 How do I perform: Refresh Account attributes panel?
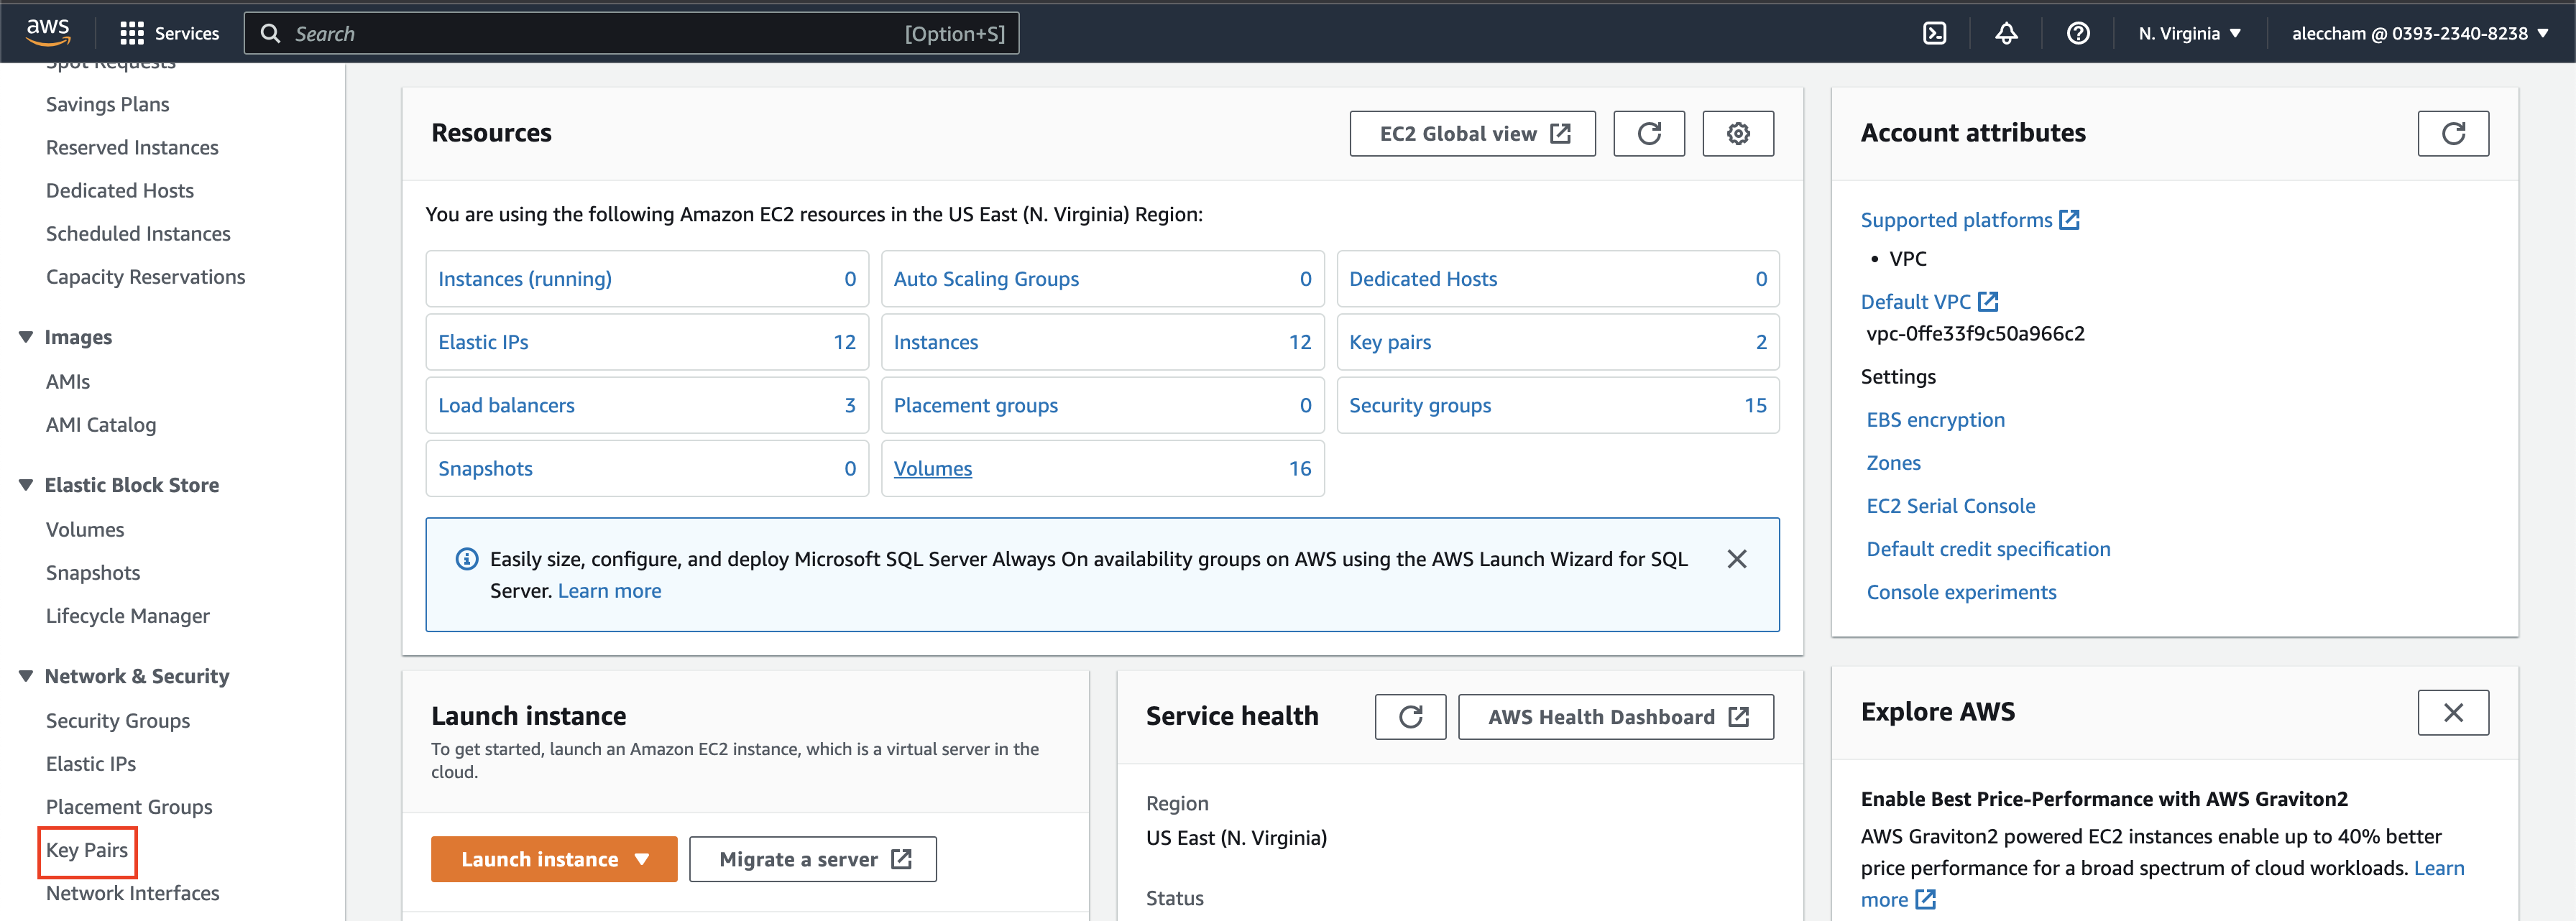(x=2453, y=134)
